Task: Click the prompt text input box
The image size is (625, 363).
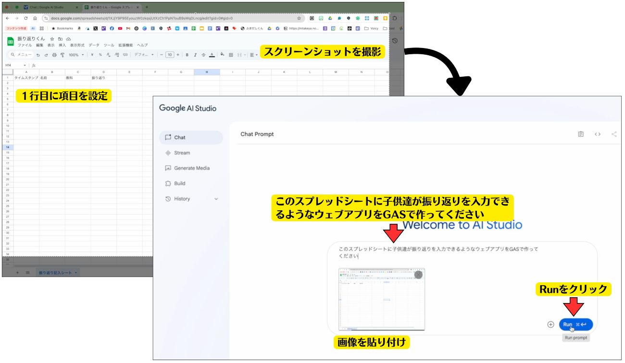Action: point(438,253)
